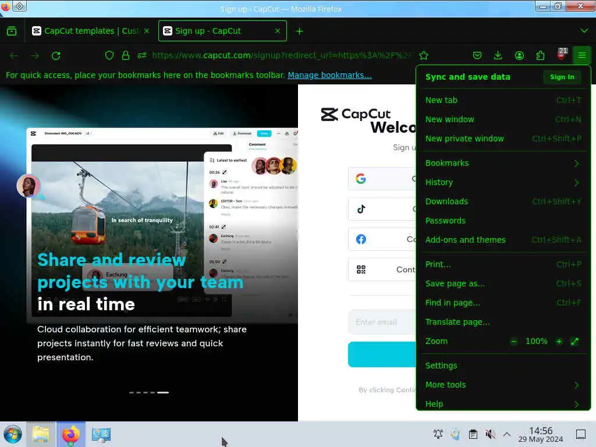Click the Firefox View icon in tab bar

[x=12, y=31]
